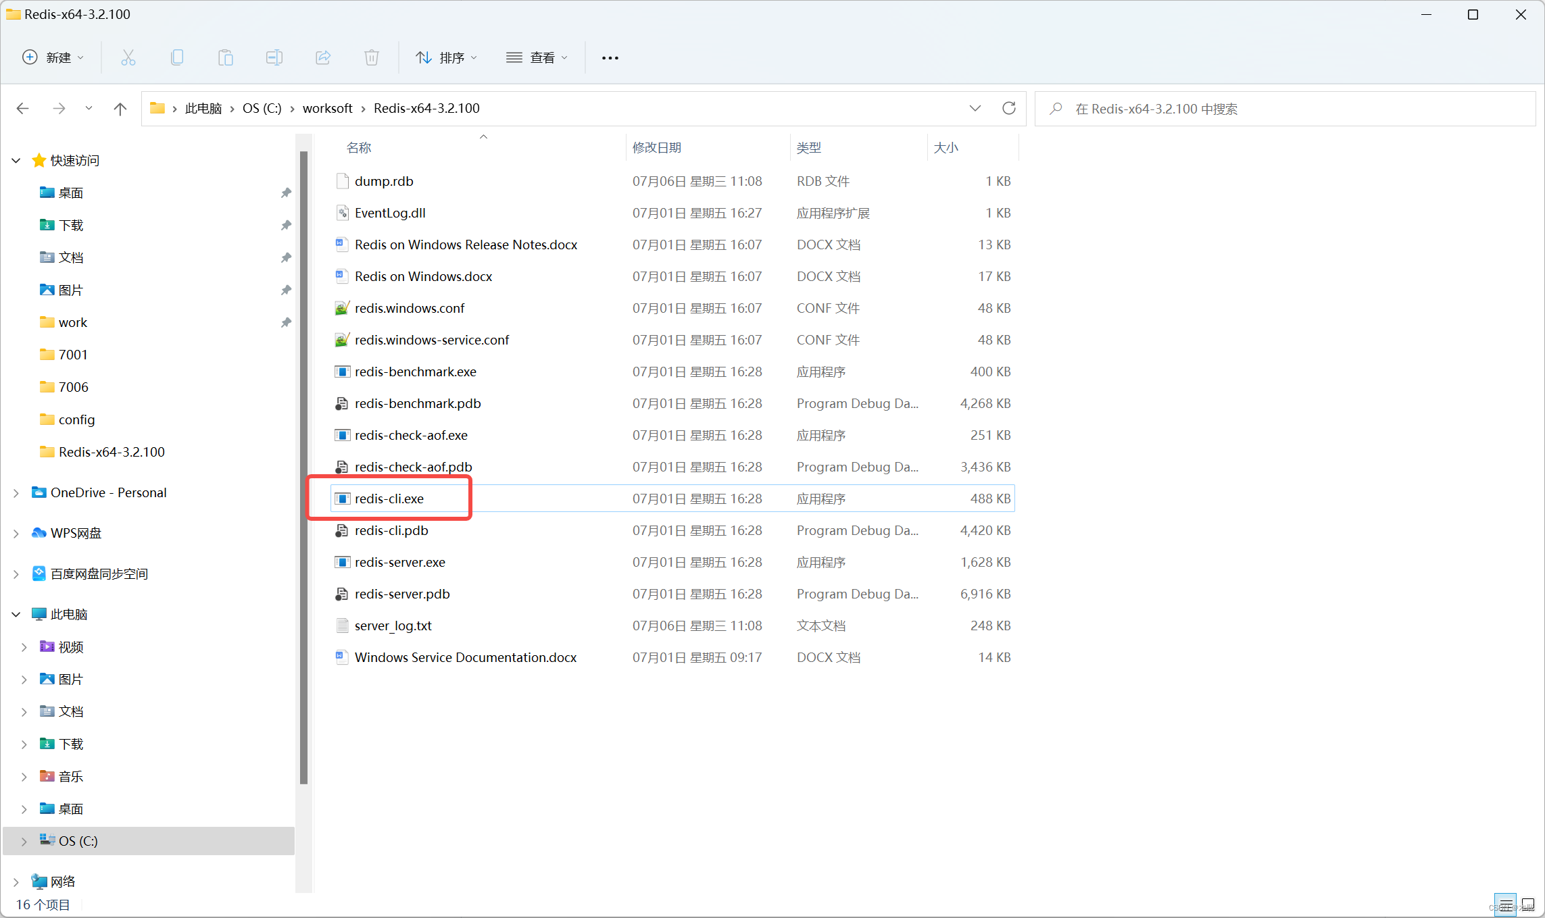This screenshot has height=918, width=1545.
Task: Unpin the work folder from quick access
Action: 286,322
